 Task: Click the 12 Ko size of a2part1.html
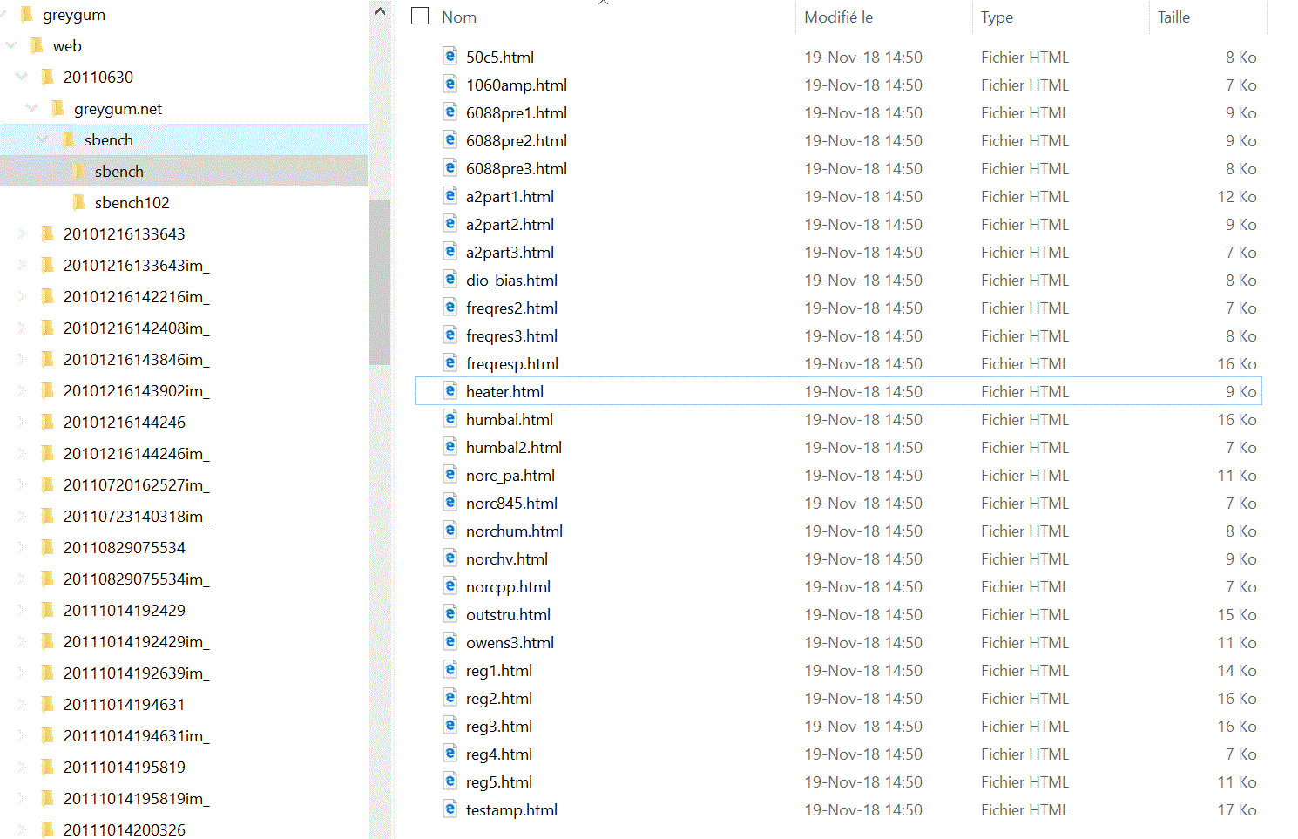coord(1237,196)
